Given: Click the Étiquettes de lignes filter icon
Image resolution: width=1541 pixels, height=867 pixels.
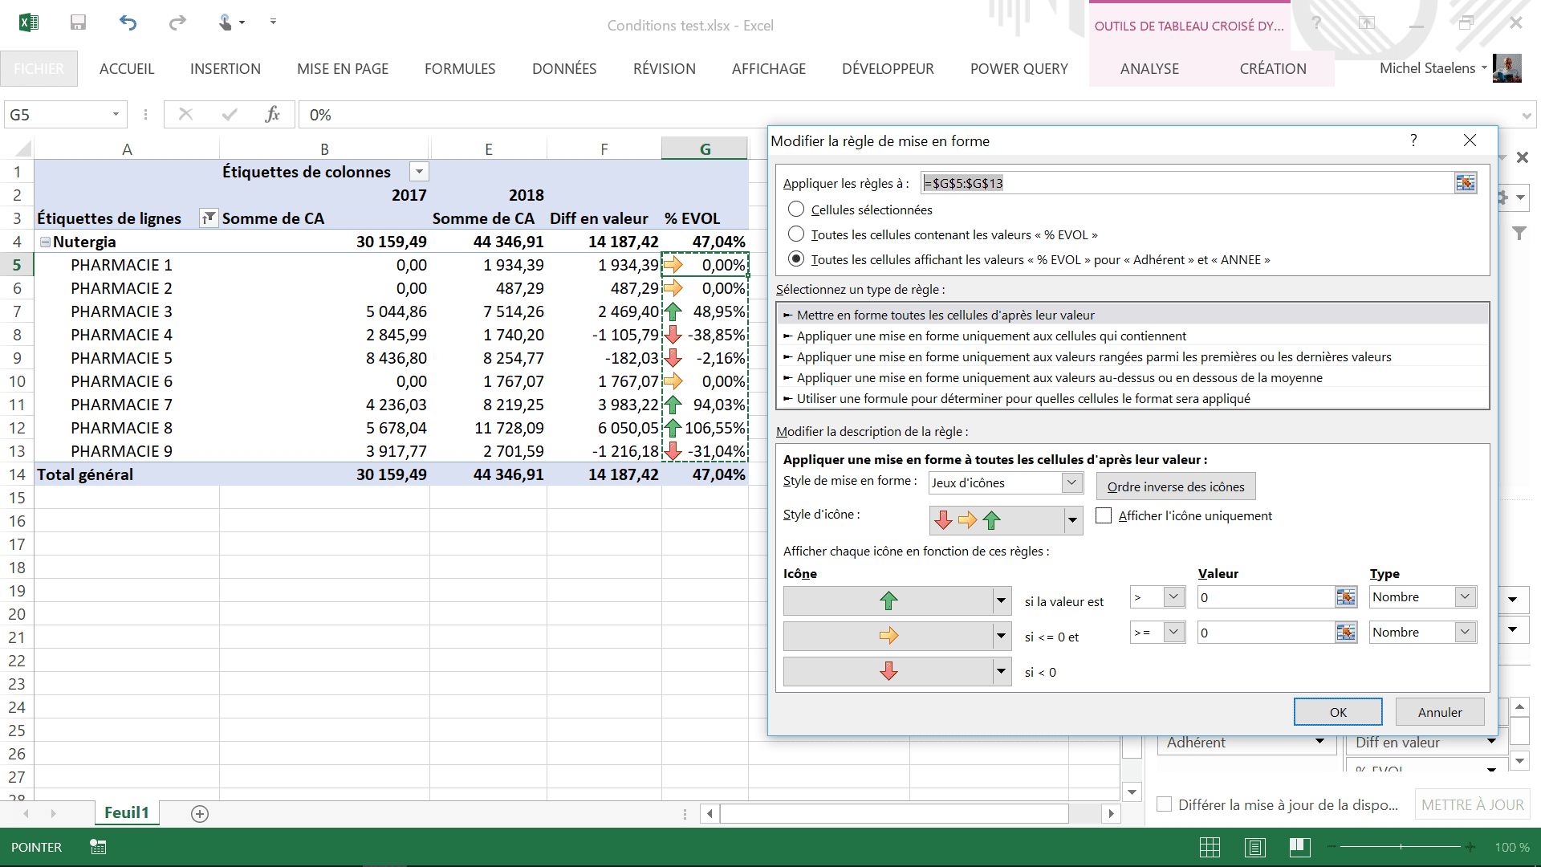Looking at the screenshot, I should [208, 218].
